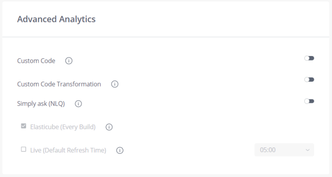Check the Live (Default Refresh Time) checkbox
This screenshot has height=177, width=332.
pyautogui.click(x=23, y=150)
